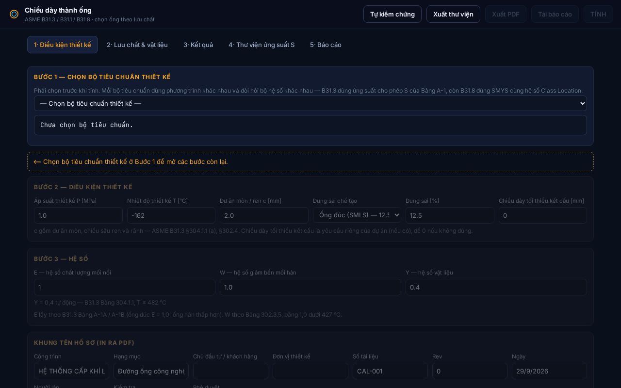
Task: Click the Y hệ số vật liệu field
Action: click(x=496, y=287)
